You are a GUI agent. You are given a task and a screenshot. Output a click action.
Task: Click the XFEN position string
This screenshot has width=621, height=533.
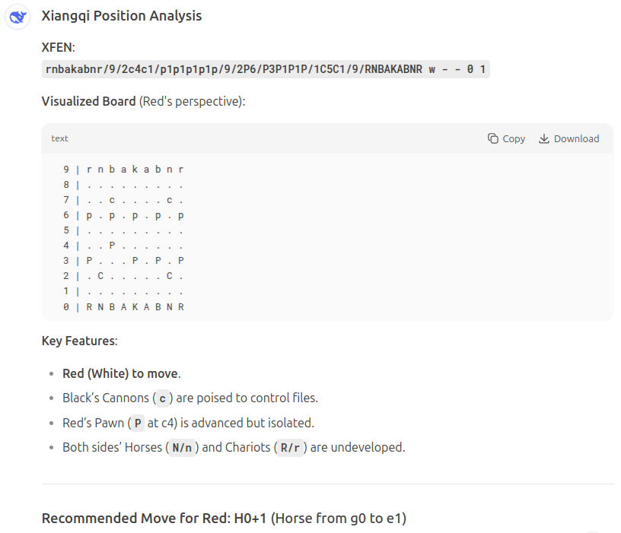click(266, 70)
